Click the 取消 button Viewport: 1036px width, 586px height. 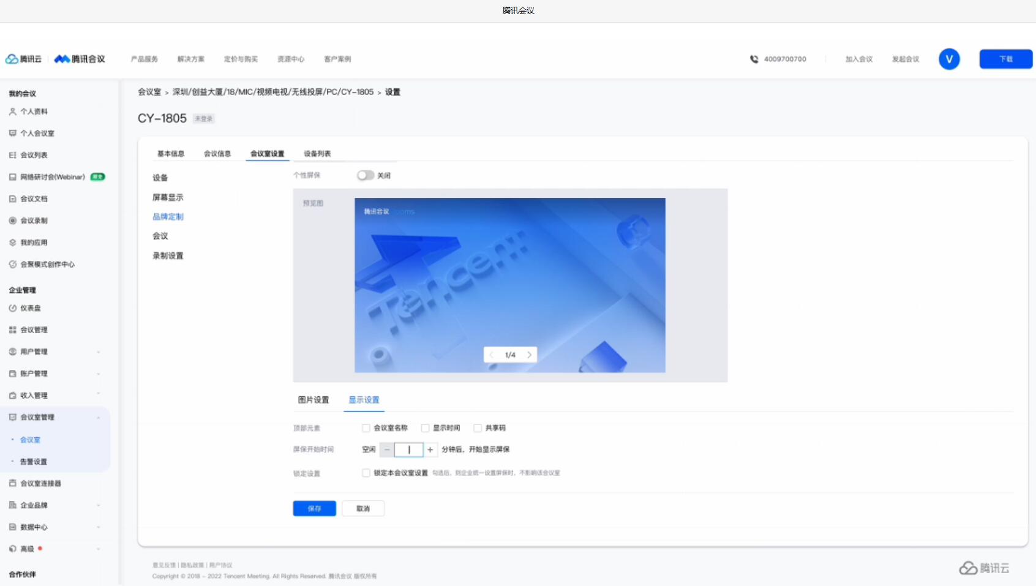[363, 508]
